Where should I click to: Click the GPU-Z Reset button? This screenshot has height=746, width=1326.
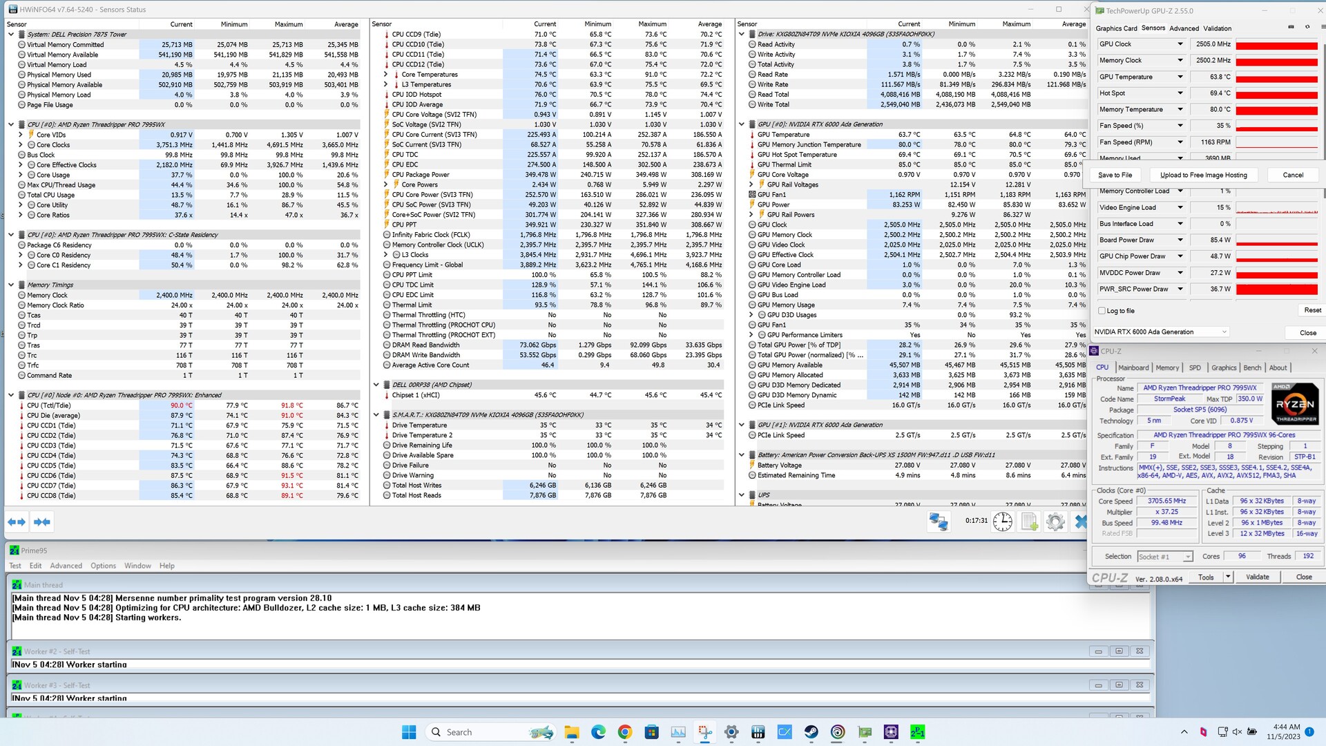tap(1312, 311)
